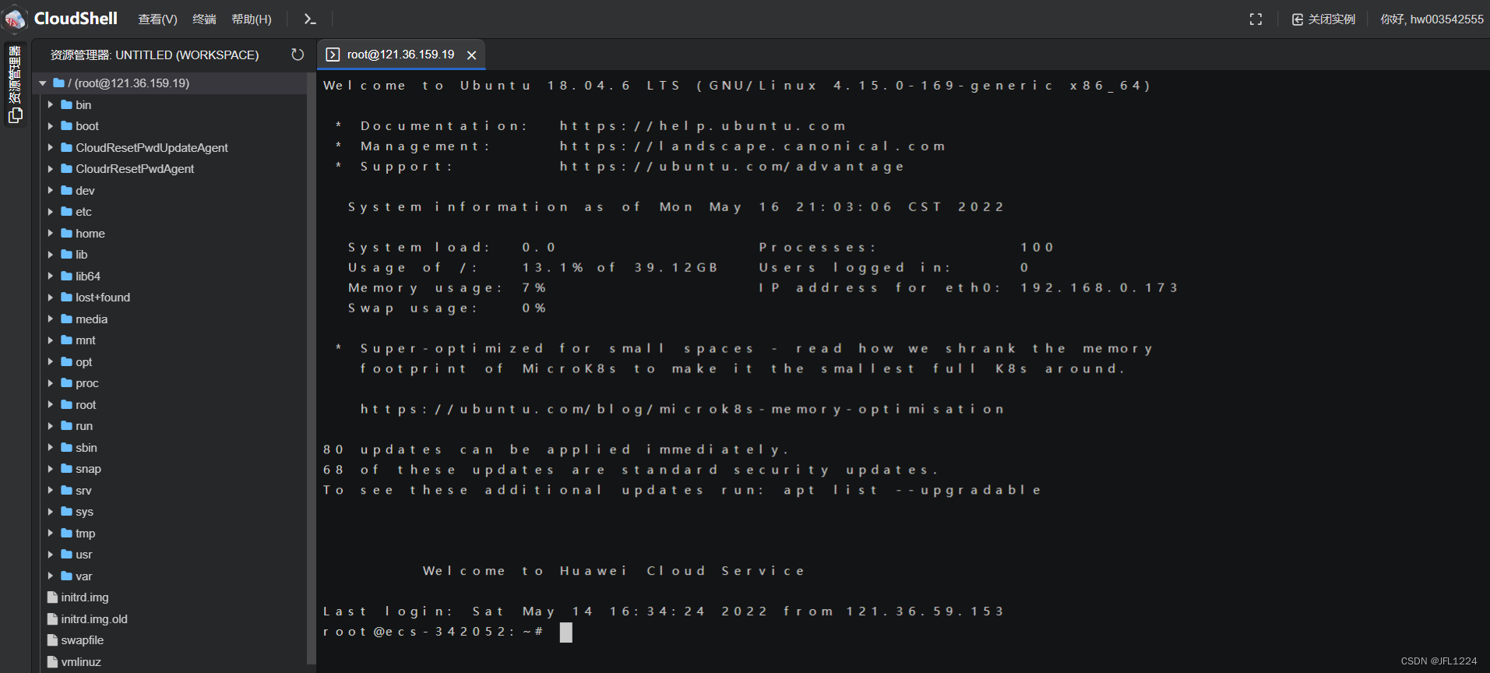Click the var folder icon
Viewport: 1490px width, 673px height.
pos(67,576)
